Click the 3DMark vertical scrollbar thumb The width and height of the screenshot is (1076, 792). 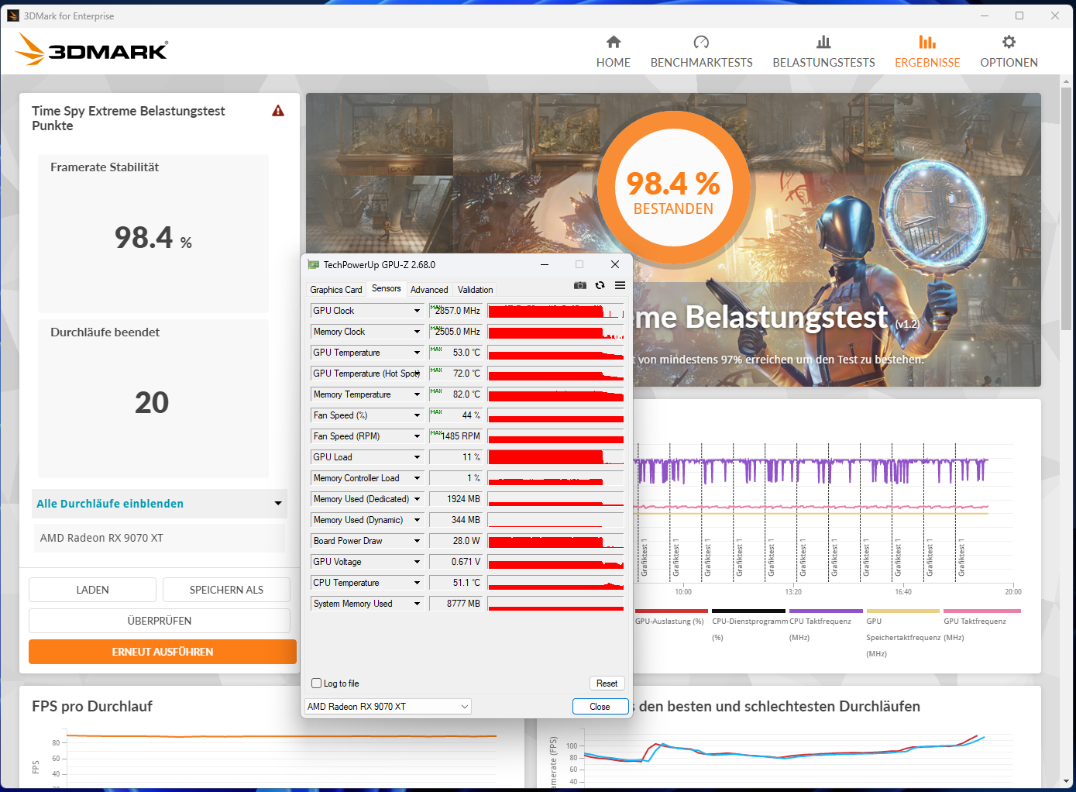pos(1067,208)
